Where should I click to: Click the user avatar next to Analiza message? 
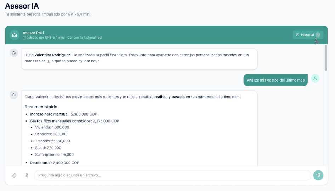[x=315, y=78]
